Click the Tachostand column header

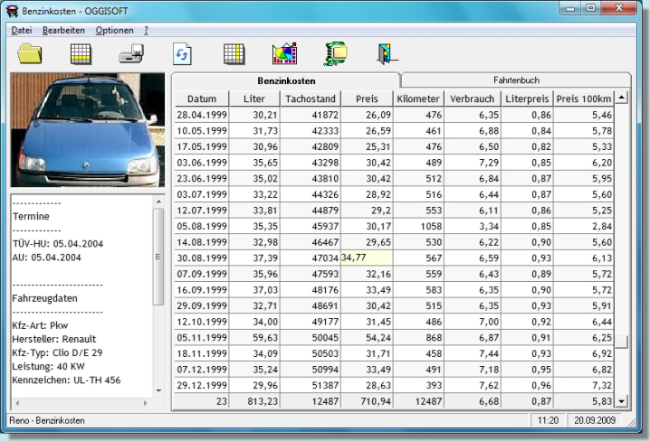click(x=311, y=99)
